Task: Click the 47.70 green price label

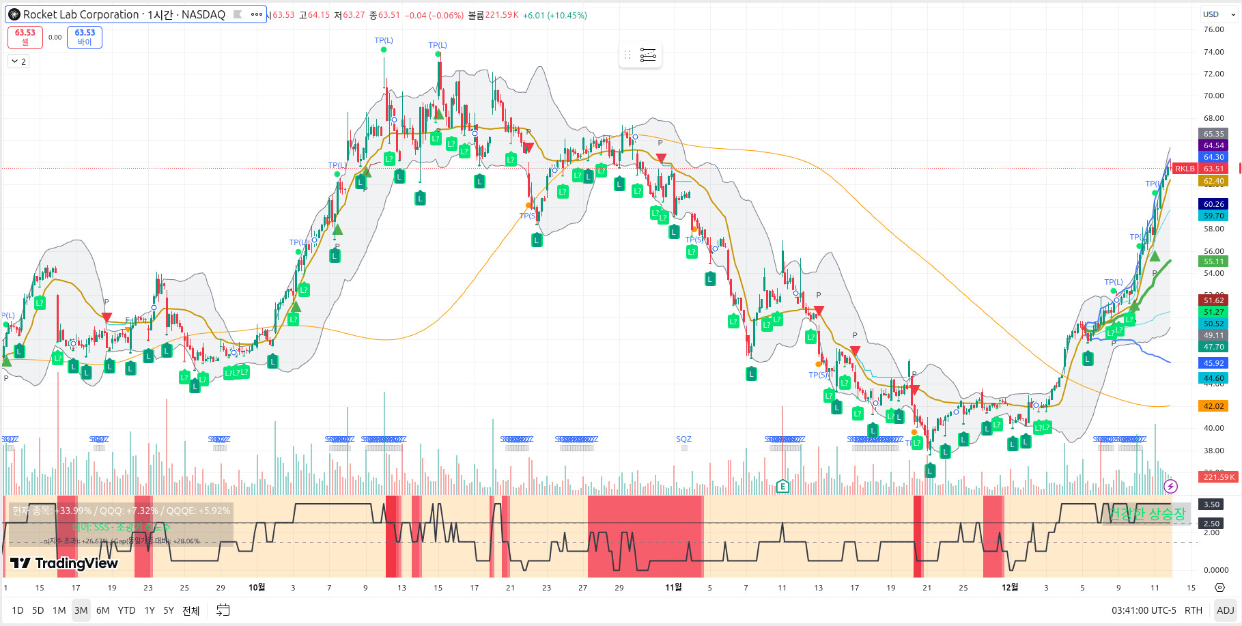Action: (x=1213, y=347)
